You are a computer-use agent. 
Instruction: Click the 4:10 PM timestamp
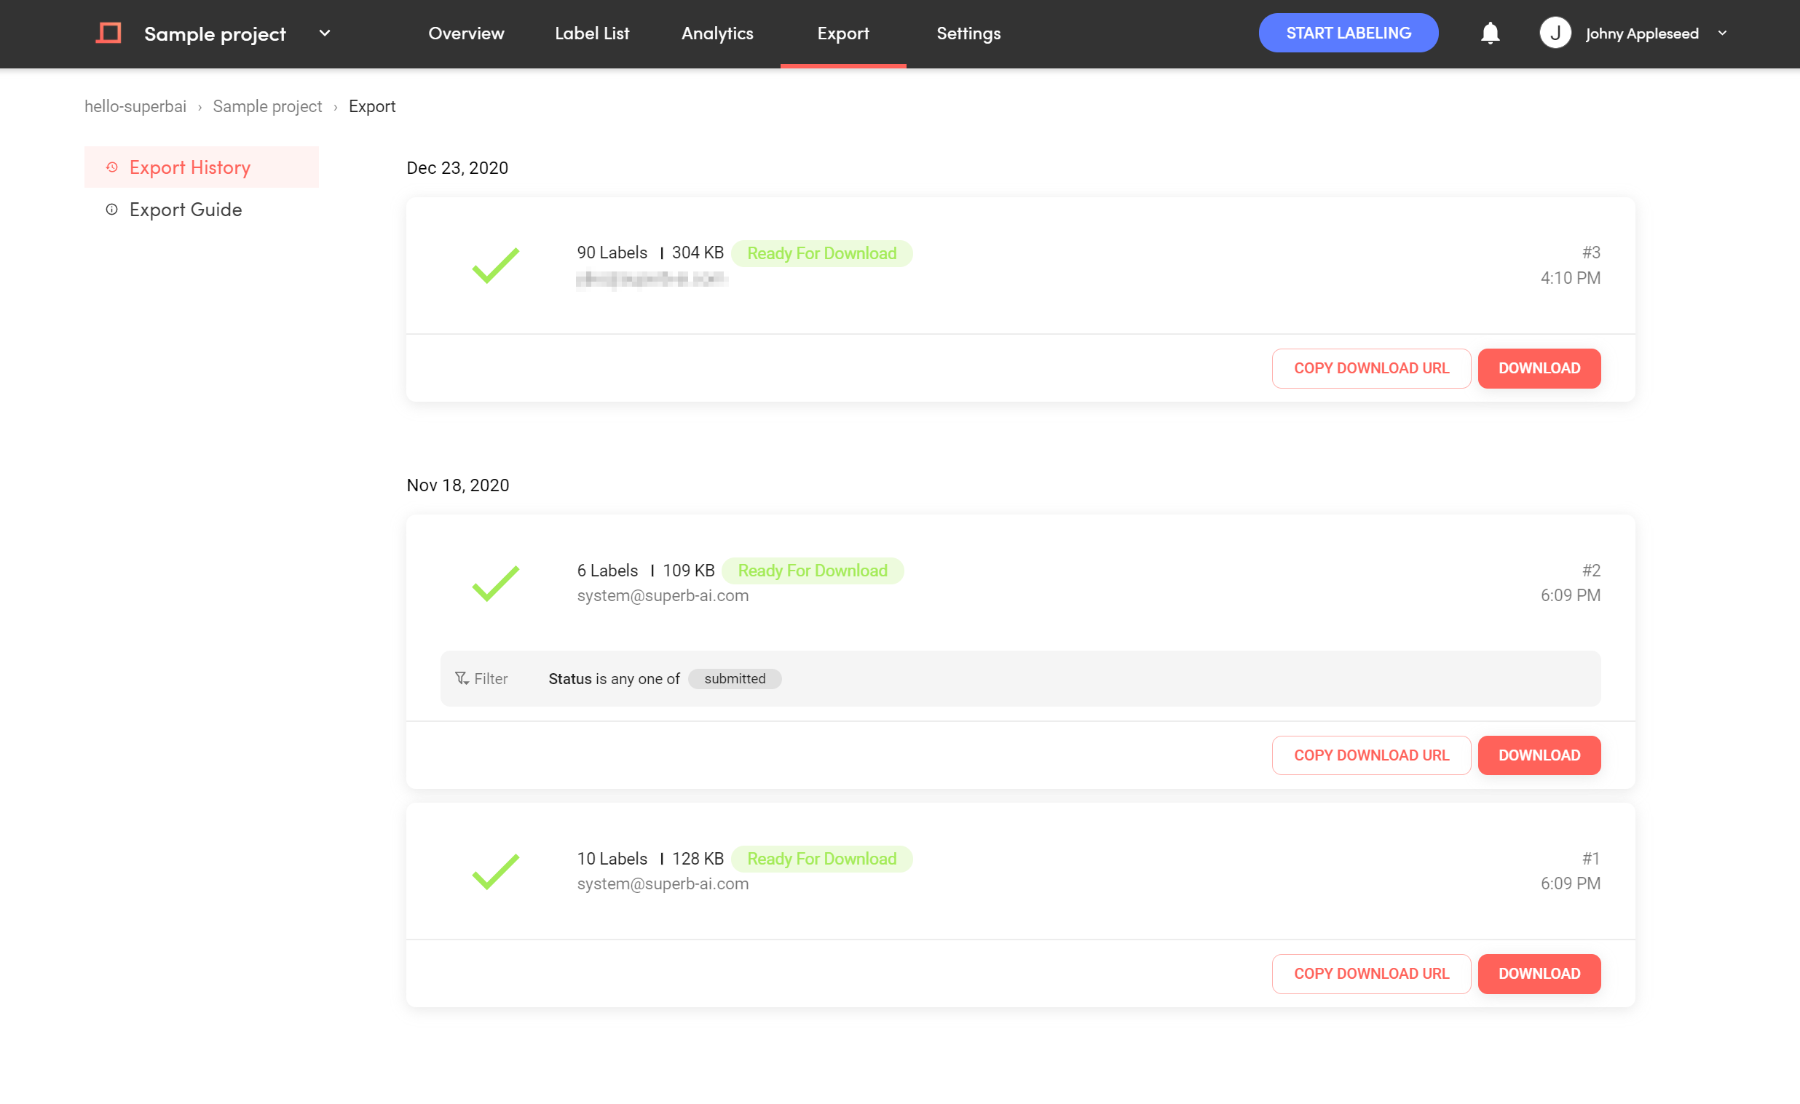coord(1571,278)
